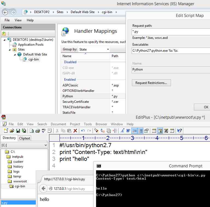Screen dimensions: 210x207
Task: Open the Document menu in EditPlus
Action: click(58, 124)
